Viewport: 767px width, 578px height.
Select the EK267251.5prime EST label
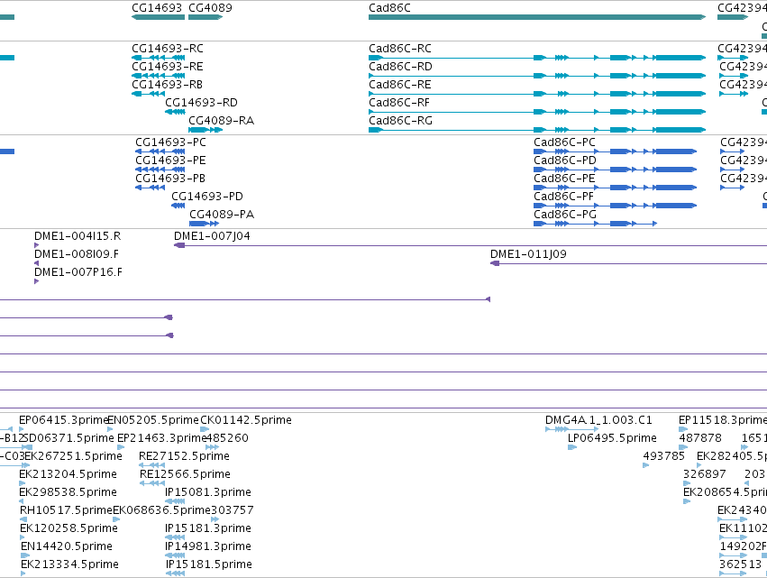pyautogui.click(x=73, y=456)
